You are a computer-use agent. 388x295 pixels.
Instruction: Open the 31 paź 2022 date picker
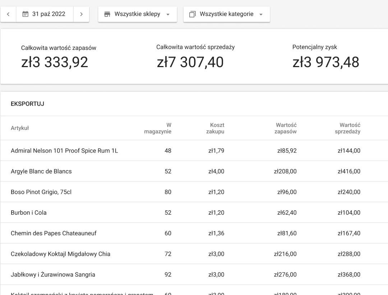(x=45, y=14)
